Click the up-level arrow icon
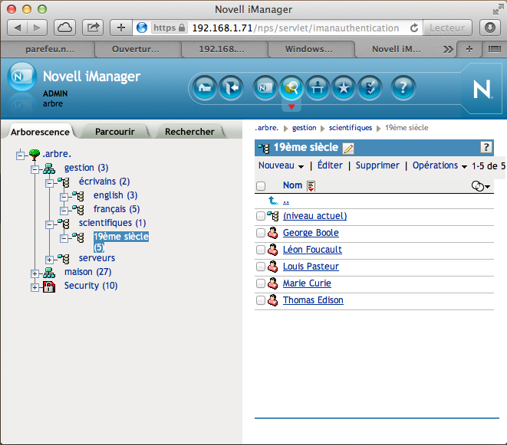 (273, 201)
